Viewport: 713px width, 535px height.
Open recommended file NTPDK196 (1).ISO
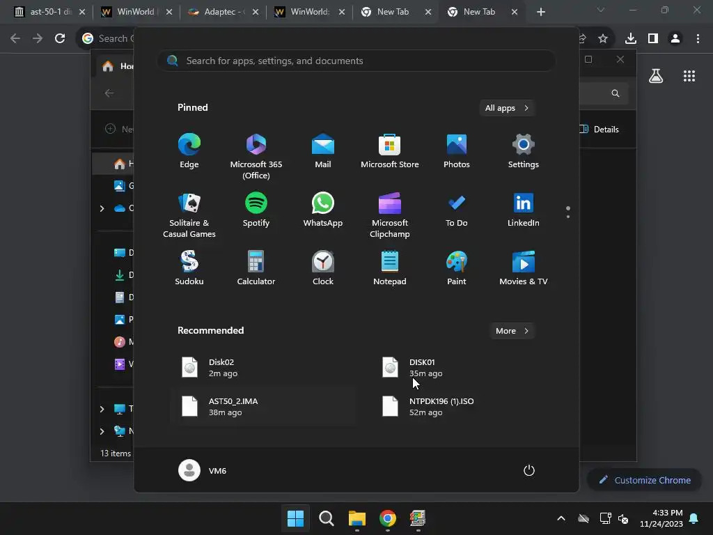pyautogui.click(x=463, y=407)
